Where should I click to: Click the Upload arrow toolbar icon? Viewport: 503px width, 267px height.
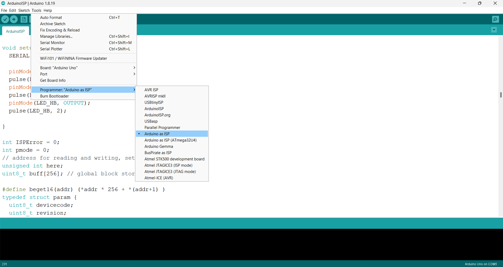pos(14,19)
